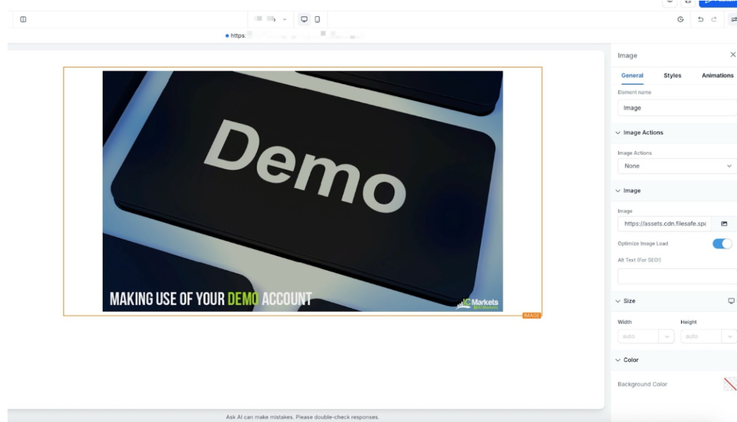Image resolution: width=737 pixels, height=422 pixels.
Task: Open the Height unit dropdown
Action: point(729,337)
